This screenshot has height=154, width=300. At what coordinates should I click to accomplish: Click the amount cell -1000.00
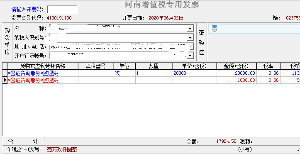coord(237,80)
